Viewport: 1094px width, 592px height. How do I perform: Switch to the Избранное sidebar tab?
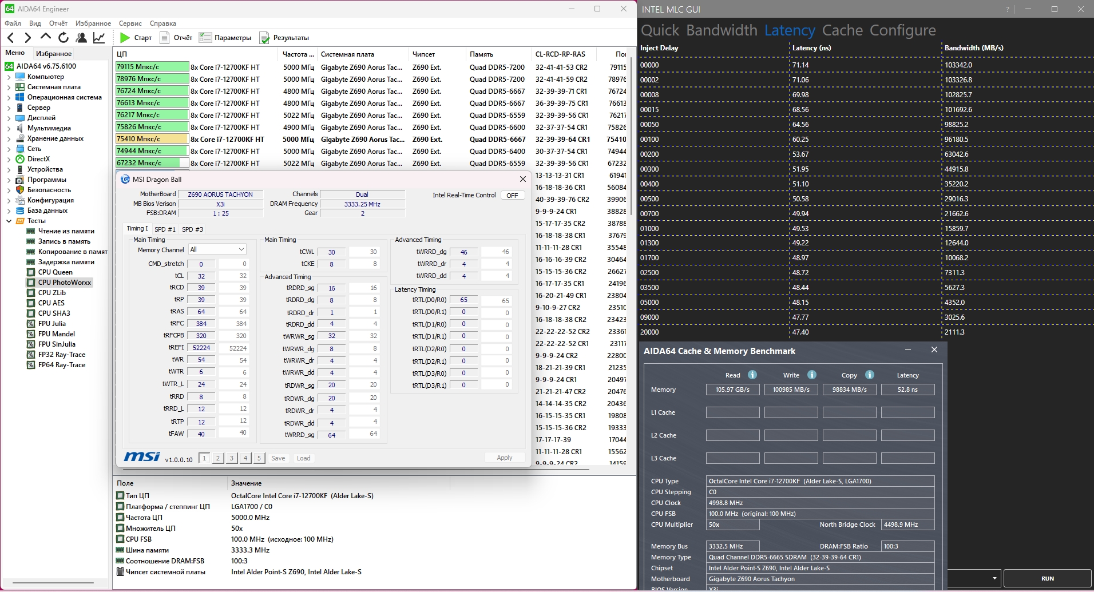point(54,54)
